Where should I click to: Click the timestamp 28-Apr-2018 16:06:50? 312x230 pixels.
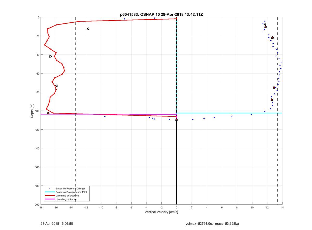coord(57,224)
